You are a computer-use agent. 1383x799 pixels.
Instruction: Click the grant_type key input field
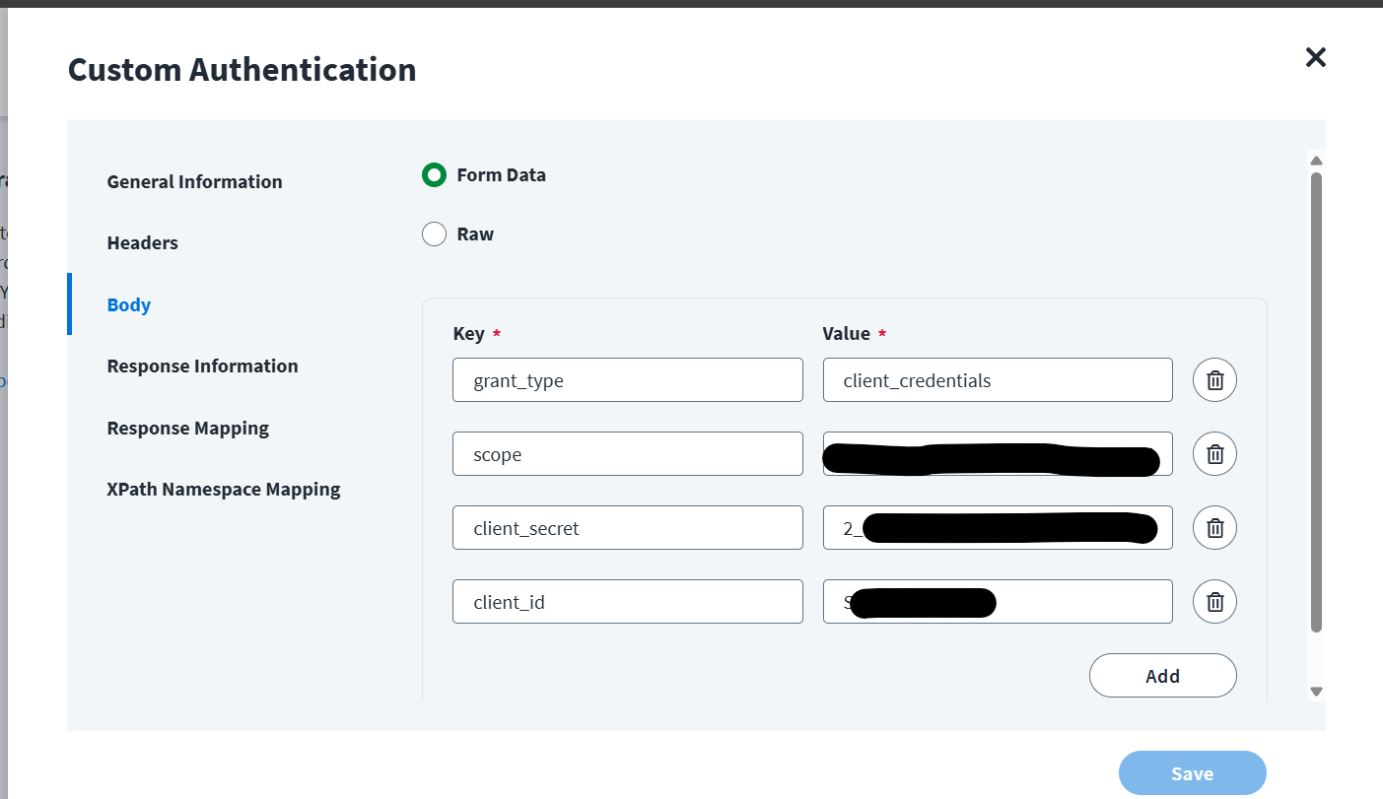627,380
